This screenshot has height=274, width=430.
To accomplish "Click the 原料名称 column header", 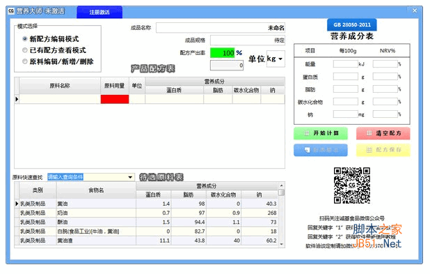I will click(60, 86).
